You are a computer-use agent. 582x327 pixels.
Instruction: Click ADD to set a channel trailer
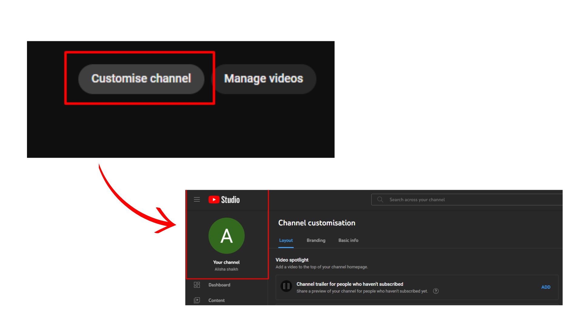click(546, 287)
